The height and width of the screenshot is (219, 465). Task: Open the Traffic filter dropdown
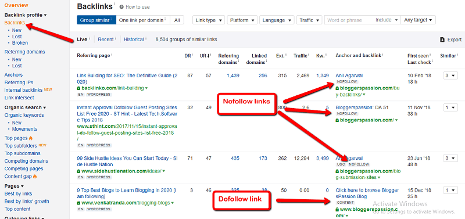pyautogui.click(x=309, y=20)
